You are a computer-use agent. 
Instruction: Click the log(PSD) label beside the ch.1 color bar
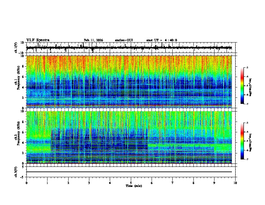250,87
